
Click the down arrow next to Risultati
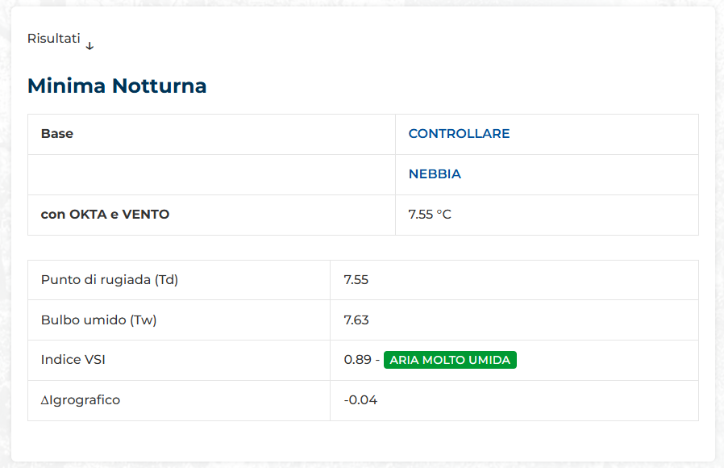click(x=89, y=46)
